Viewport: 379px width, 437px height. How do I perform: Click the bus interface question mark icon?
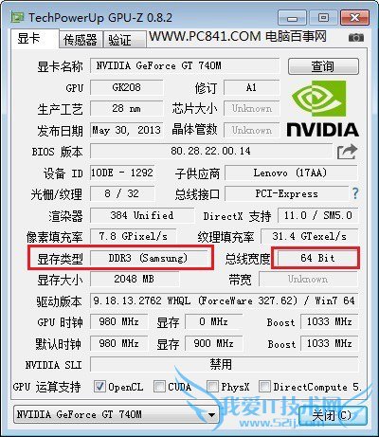[x=355, y=193]
